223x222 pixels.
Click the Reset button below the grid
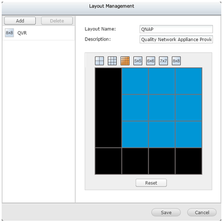[151, 183]
